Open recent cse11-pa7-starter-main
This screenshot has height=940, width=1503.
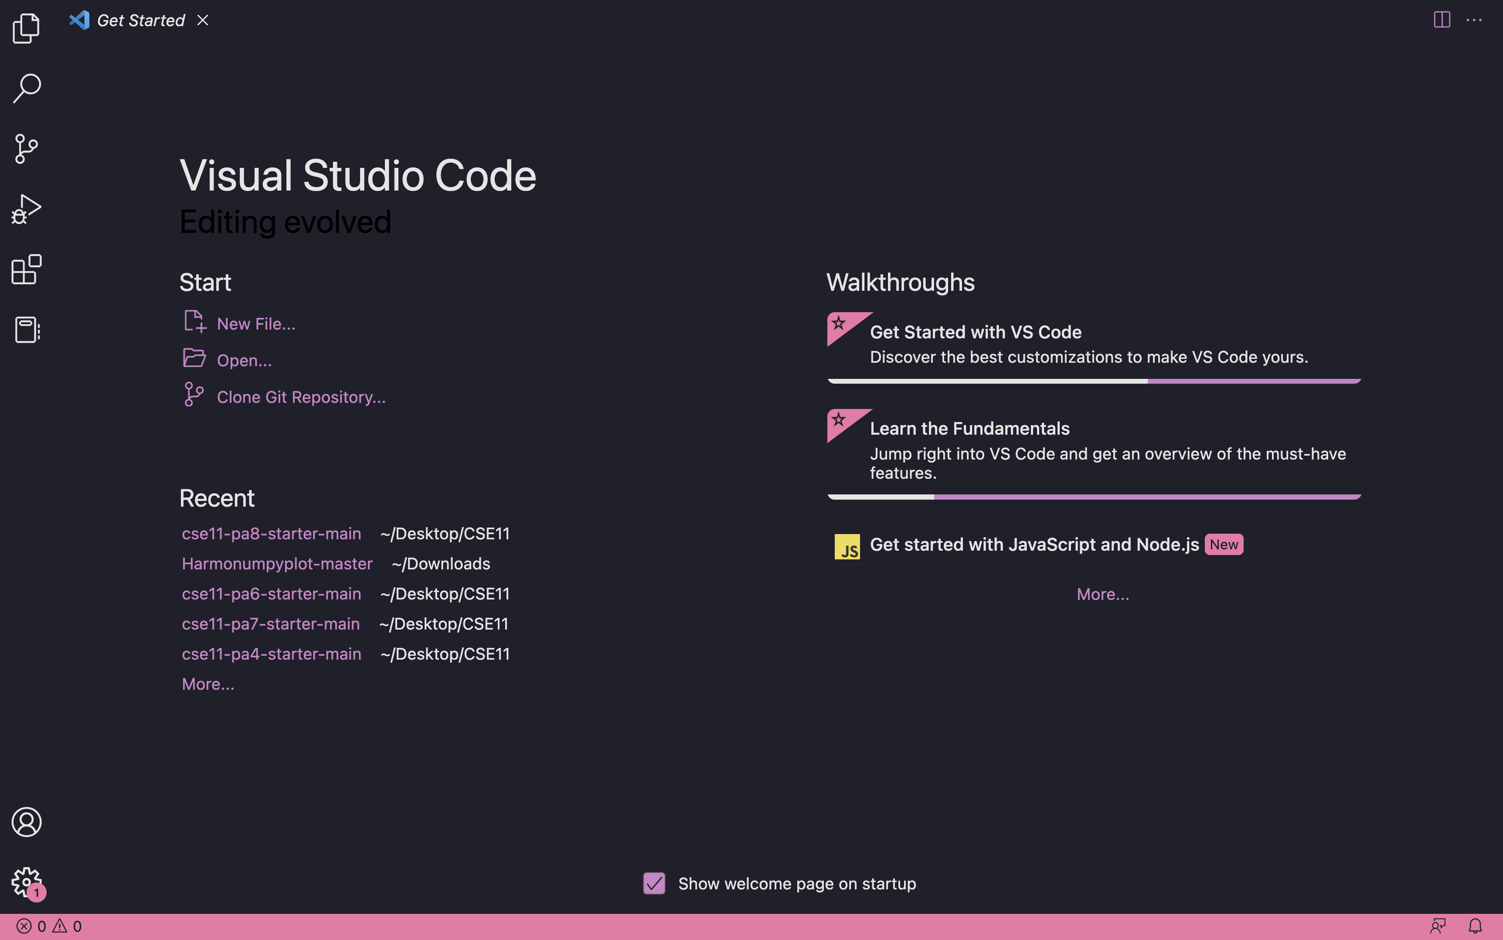(271, 623)
